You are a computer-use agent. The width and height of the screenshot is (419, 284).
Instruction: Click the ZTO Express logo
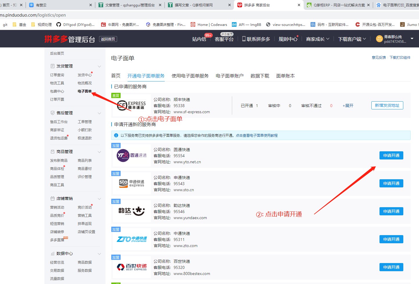(131, 239)
